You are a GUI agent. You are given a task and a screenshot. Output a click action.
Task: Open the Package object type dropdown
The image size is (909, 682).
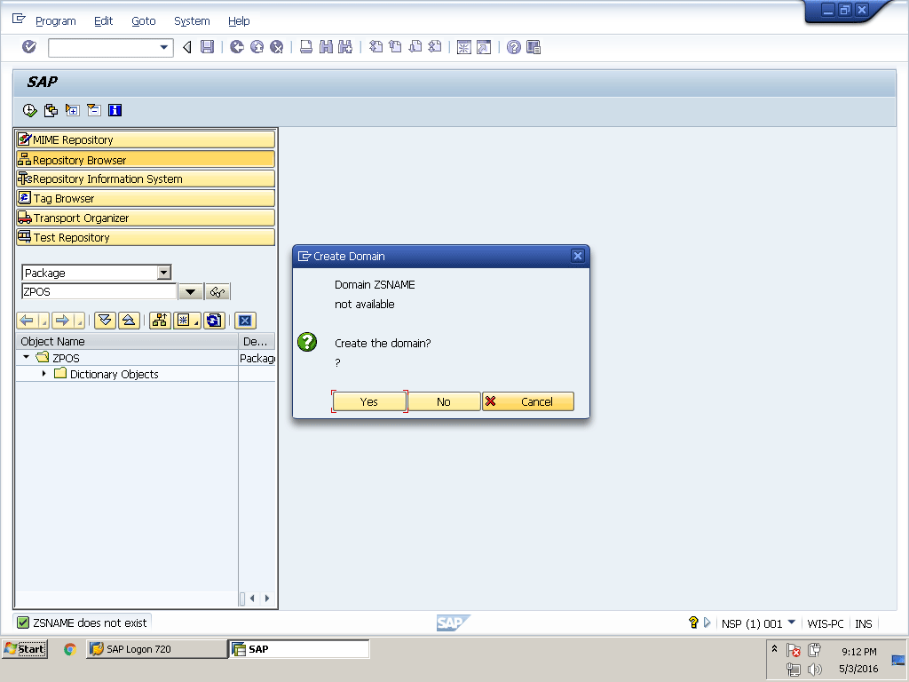[x=163, y=273]
